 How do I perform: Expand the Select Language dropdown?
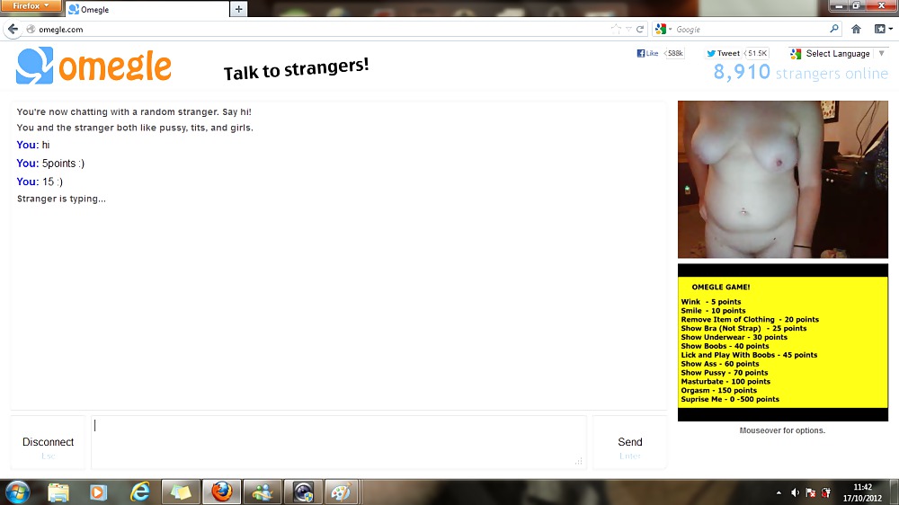tap(838, 54)
